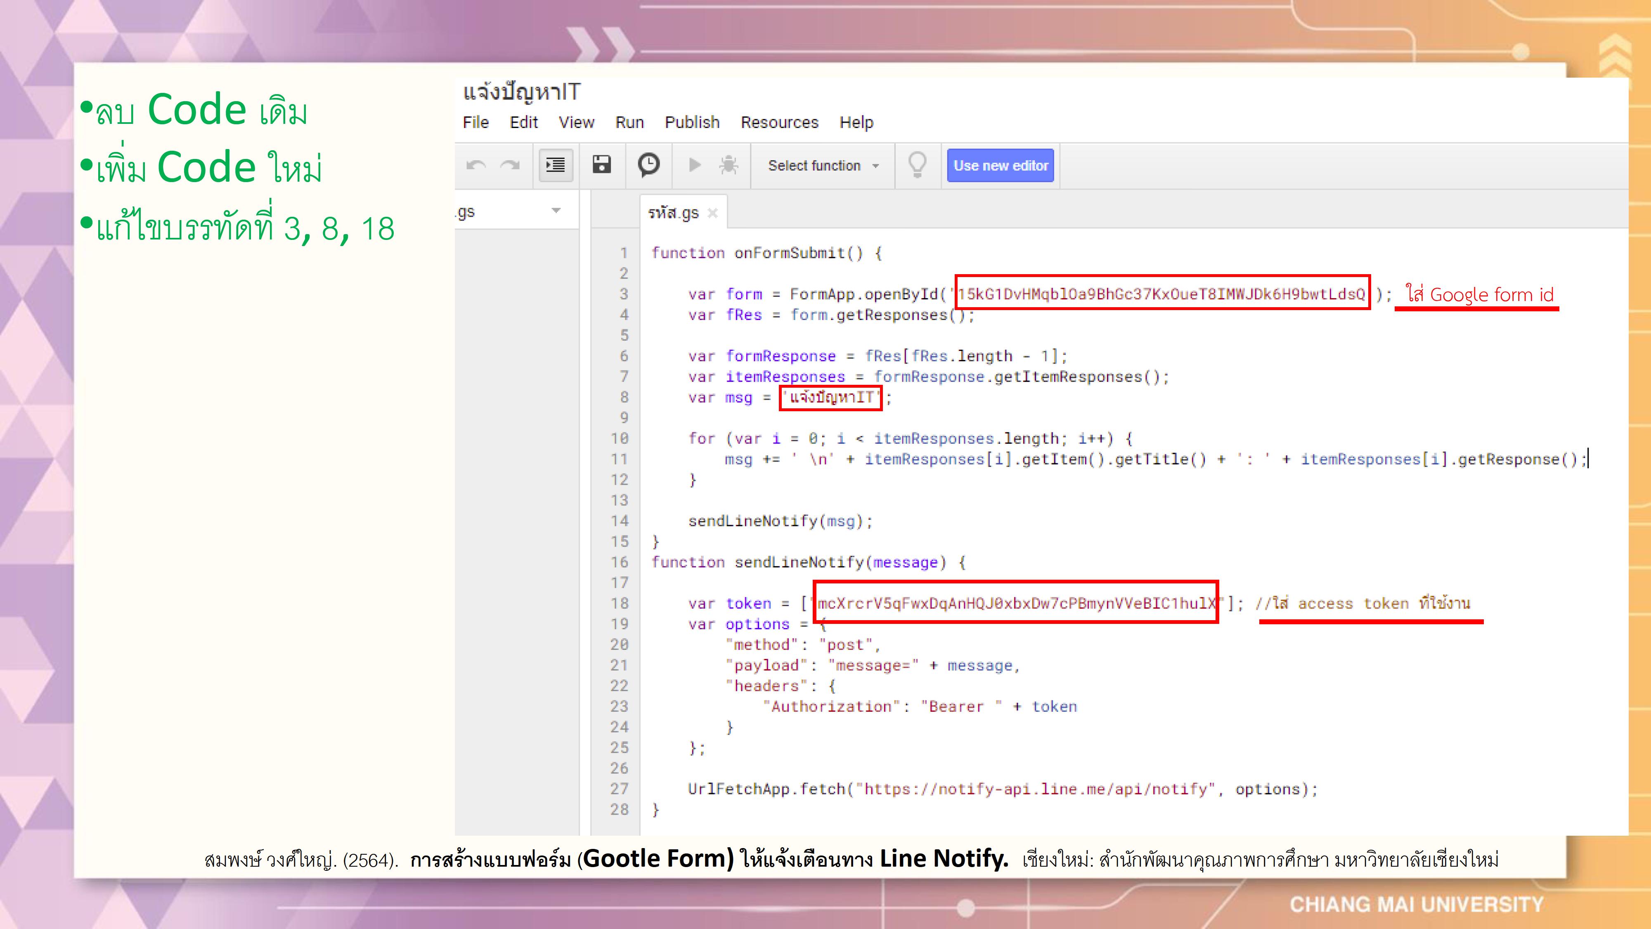Open the File menu

coord(475,122)
